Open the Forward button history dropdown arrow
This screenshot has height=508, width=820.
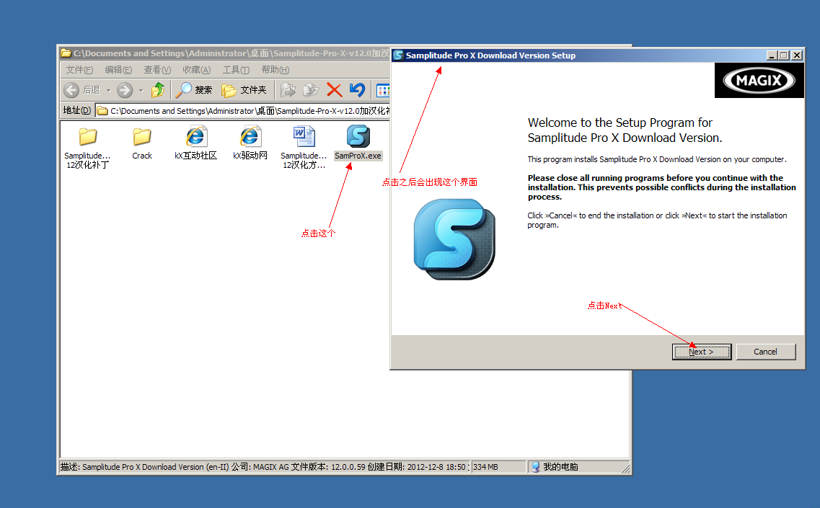point(141,90)
